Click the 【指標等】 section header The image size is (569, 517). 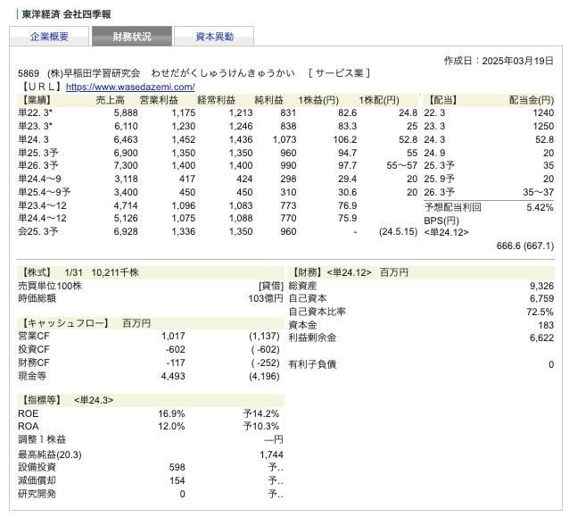(x=42, y=400)
